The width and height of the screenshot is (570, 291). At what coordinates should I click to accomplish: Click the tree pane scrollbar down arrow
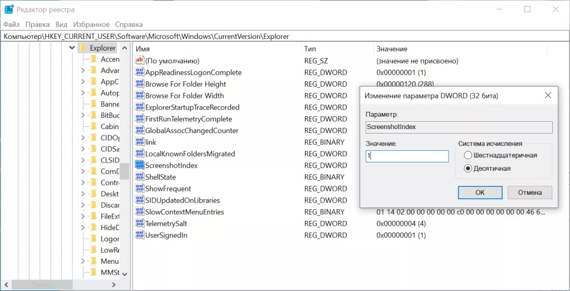click(x=125, y=273)
